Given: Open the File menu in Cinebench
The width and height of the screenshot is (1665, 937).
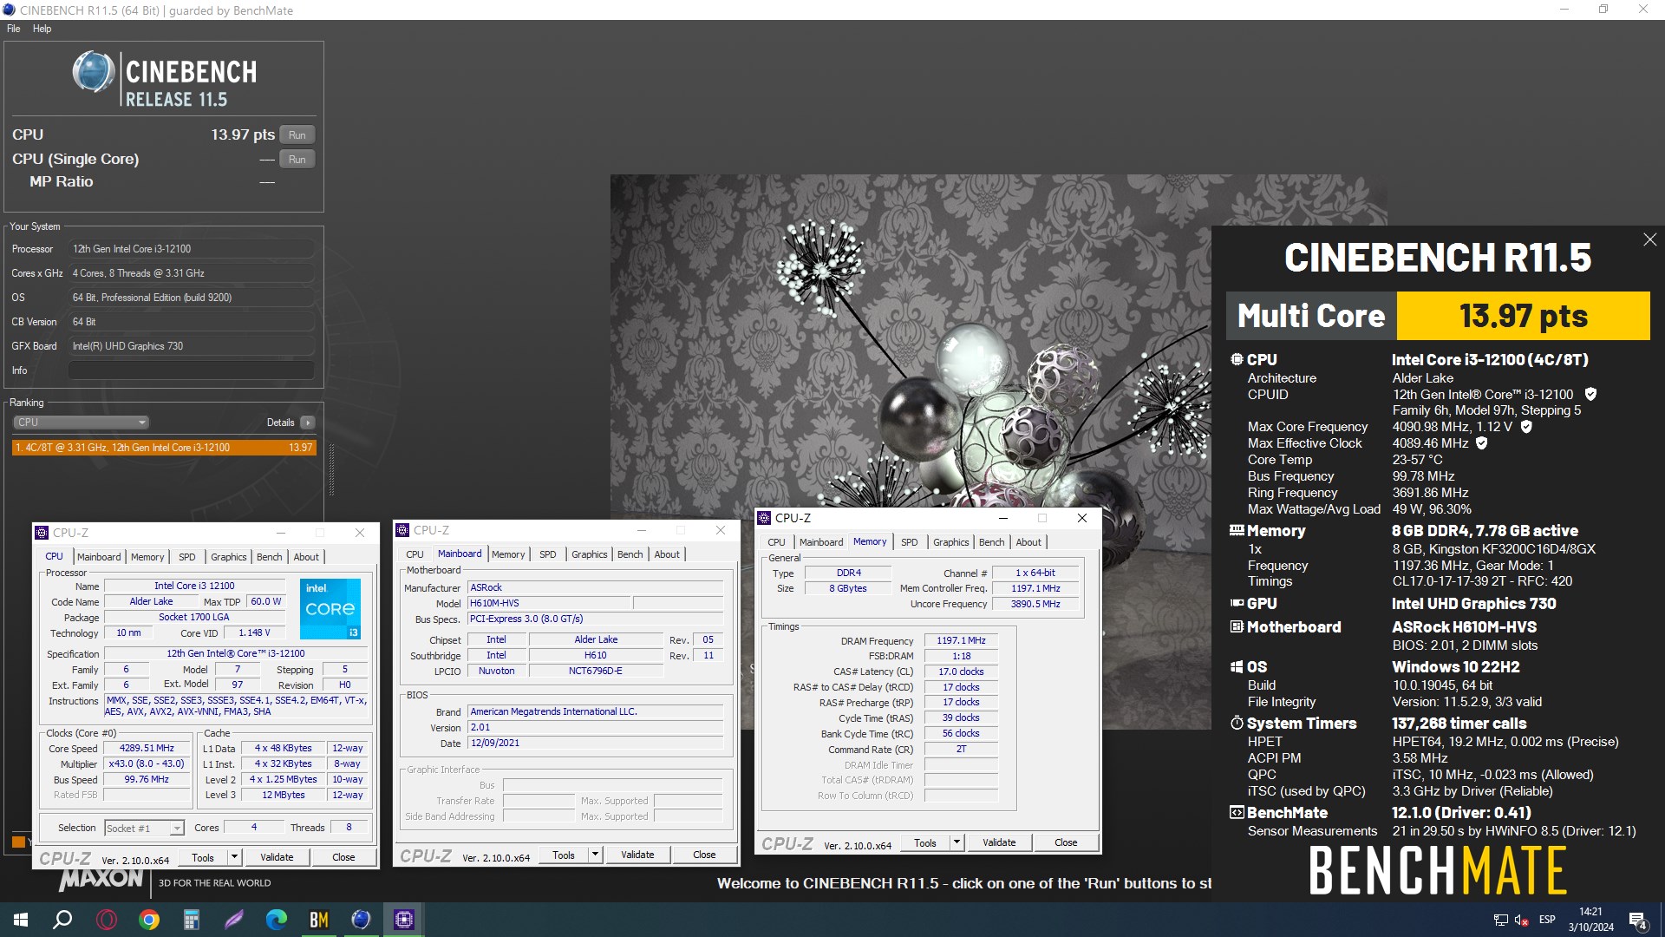Looking at the screenshot, I should click(14, 29).
